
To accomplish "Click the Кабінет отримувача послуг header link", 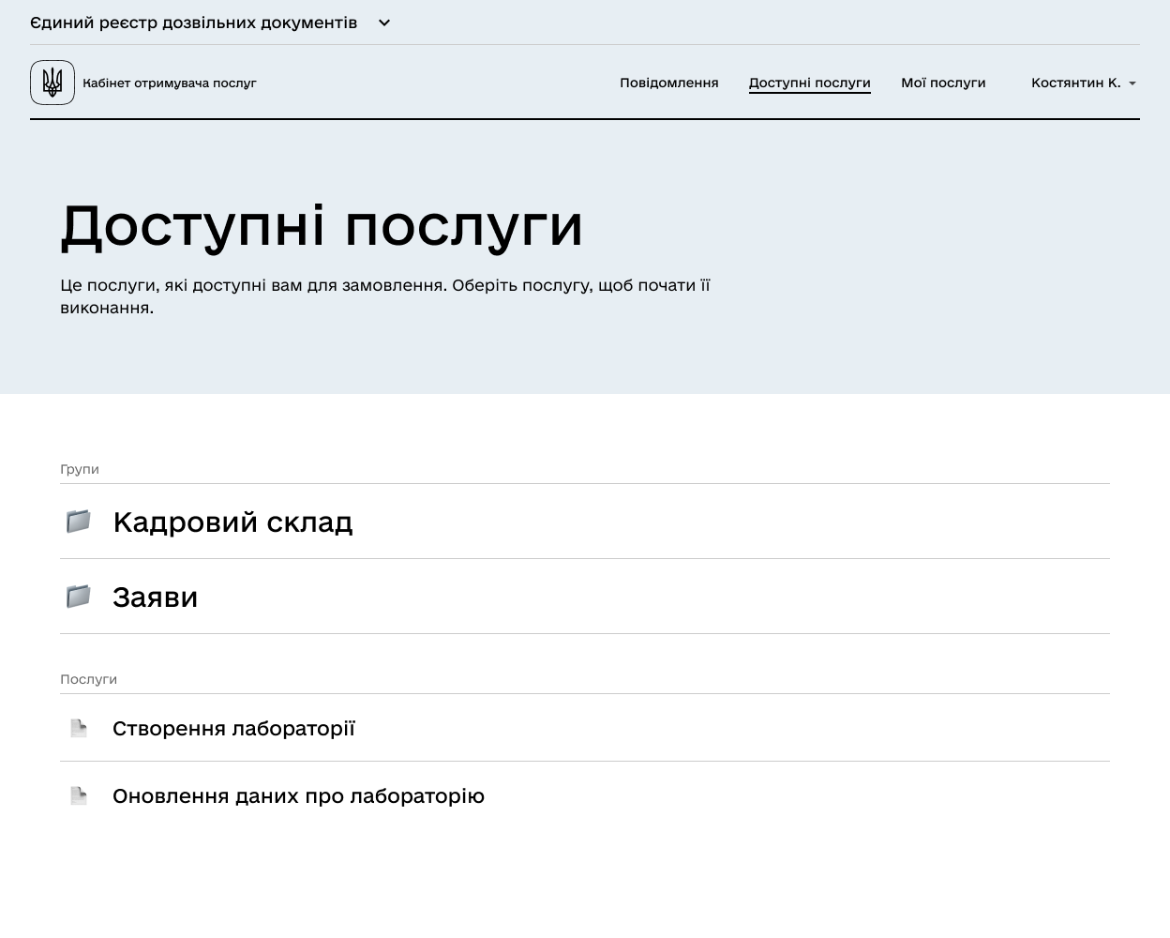I will (x=170, y=83).
